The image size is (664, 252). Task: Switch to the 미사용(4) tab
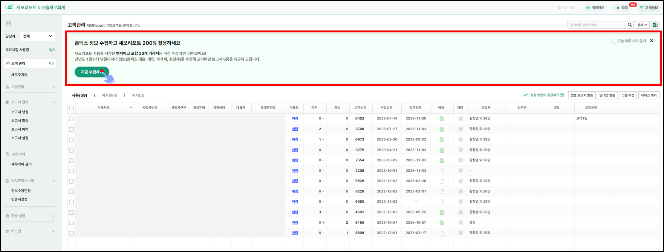(109, 95)
